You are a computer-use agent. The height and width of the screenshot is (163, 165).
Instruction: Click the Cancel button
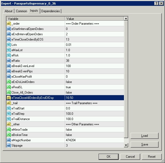130,157
